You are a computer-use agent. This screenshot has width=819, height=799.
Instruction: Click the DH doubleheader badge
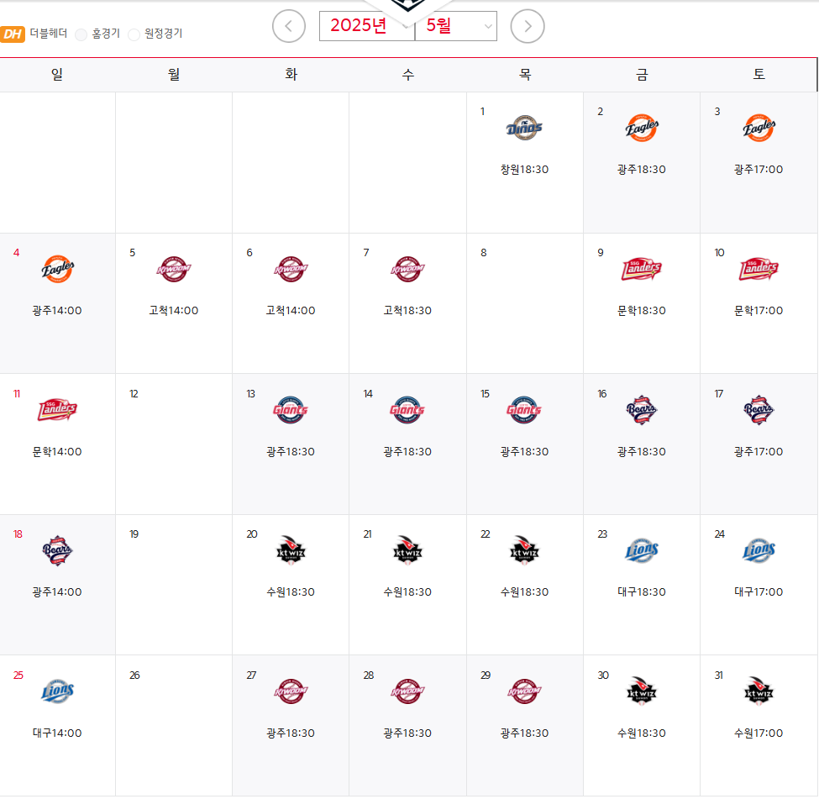coord(13,34)
